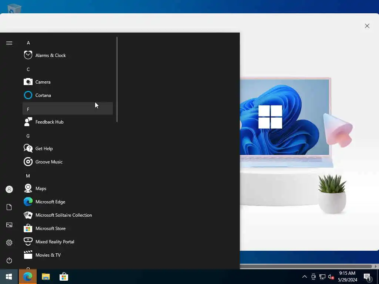Click the Start menu app list scrollbar
This screenshot has height=284, width=379.
(x=117, y=80)
